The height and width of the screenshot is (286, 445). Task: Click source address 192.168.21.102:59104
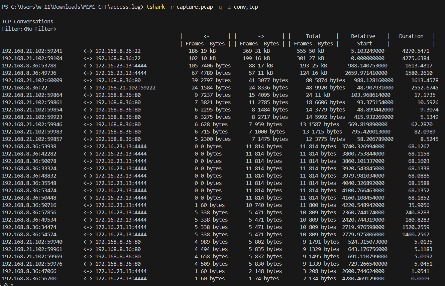pos(32,58)
